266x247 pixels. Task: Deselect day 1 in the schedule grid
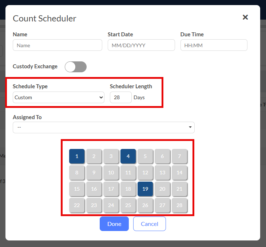pyautogui.click(x=77, y=156)
